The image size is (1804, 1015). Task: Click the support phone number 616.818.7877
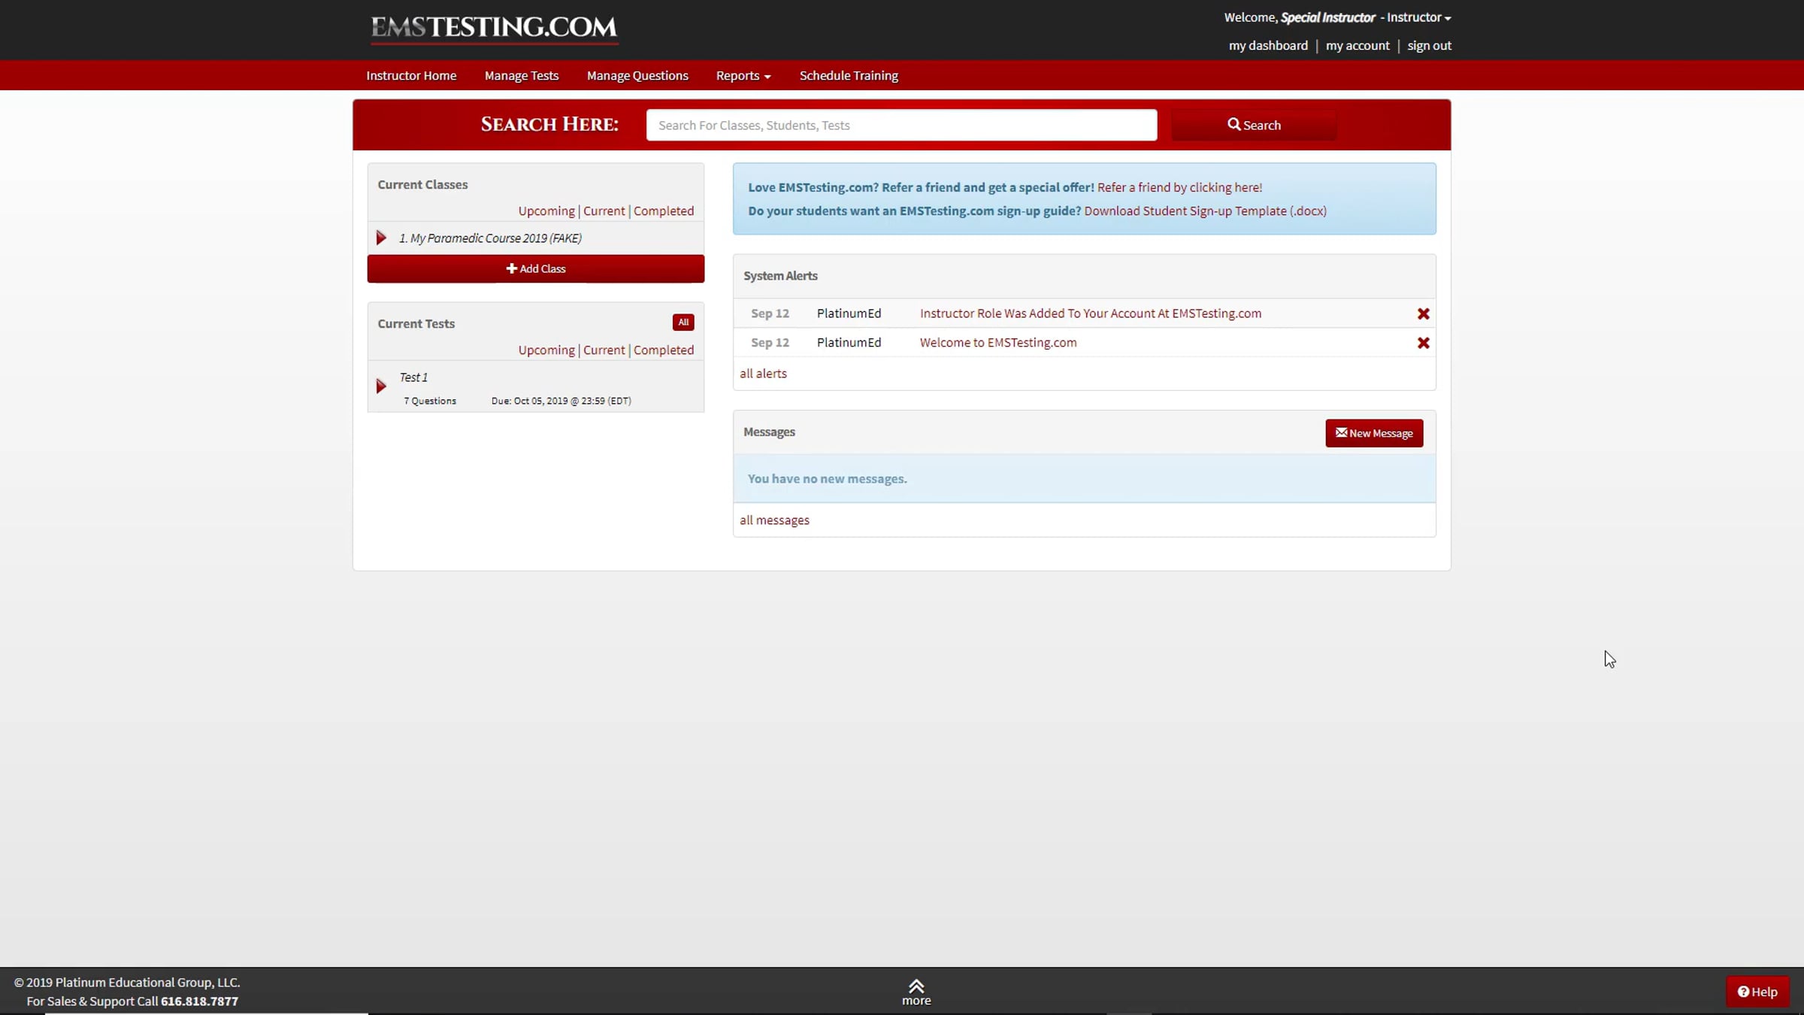tap(199, 1001)
